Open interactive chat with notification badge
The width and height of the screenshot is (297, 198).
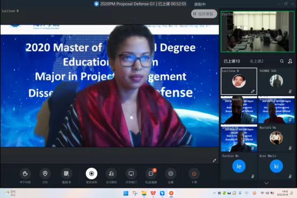pos(151,173)
